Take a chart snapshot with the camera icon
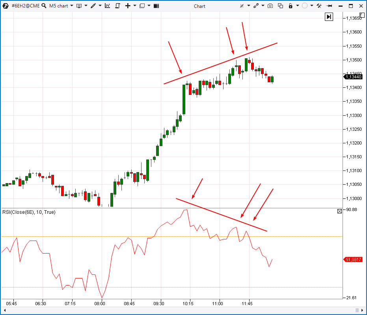 click(270, 6)
